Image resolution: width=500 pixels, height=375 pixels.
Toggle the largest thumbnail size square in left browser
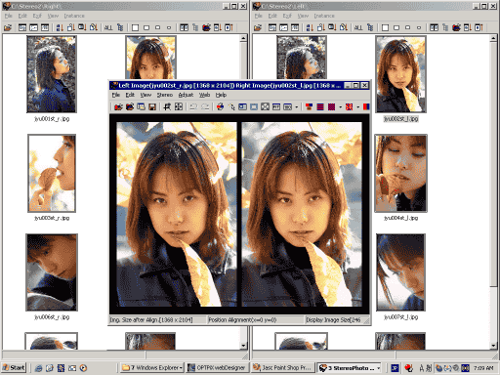(135, 27)
